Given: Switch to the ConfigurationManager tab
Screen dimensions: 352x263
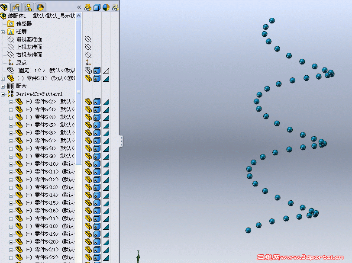Looking at the screenshot, I should (x=28, y=7).
